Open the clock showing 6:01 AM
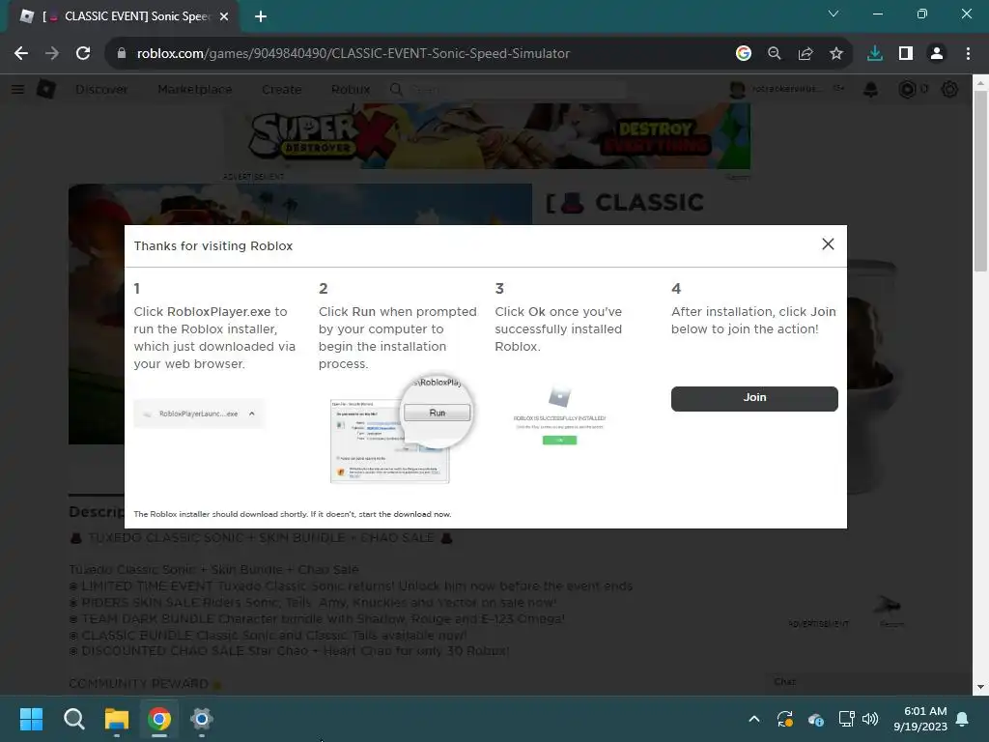This screenshot has width=989, height=742. [x=920, y=719]
